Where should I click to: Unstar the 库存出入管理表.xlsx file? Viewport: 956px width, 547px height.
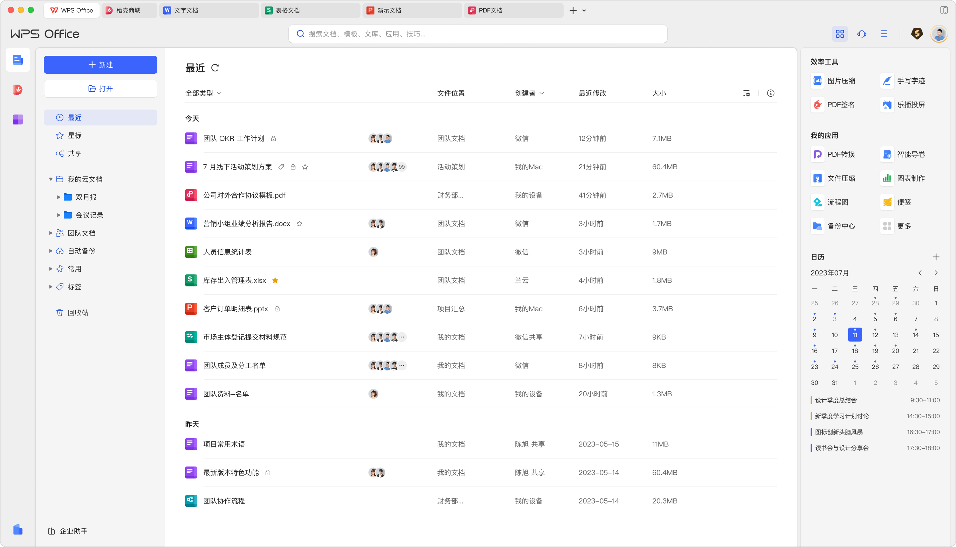[275, 280]
